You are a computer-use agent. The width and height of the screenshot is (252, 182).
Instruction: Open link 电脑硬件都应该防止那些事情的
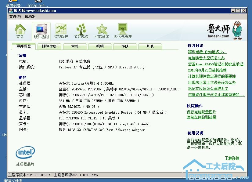[216, 95]
